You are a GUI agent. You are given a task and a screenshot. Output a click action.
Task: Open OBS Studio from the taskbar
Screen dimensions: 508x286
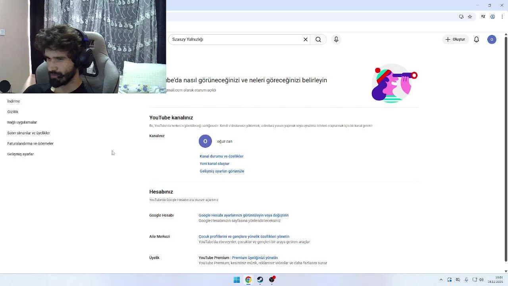tap(272, 280)
